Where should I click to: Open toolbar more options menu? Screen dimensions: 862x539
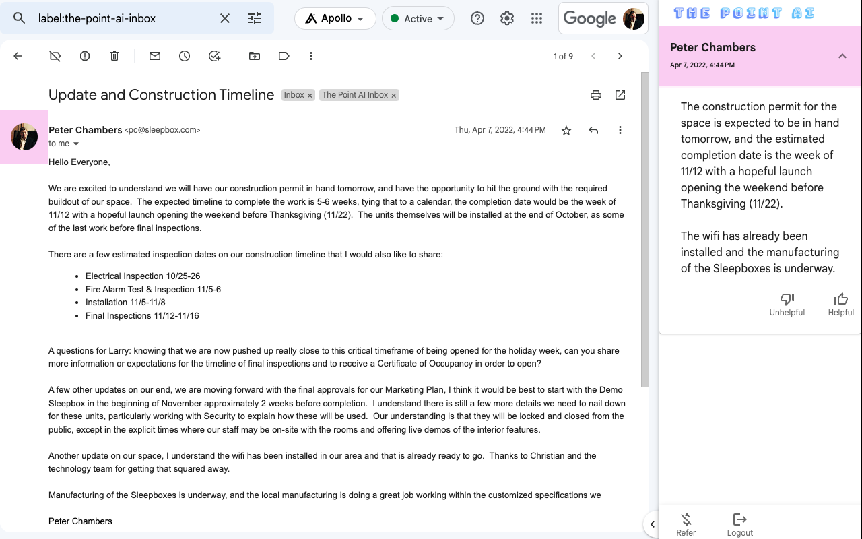[311, 56]
